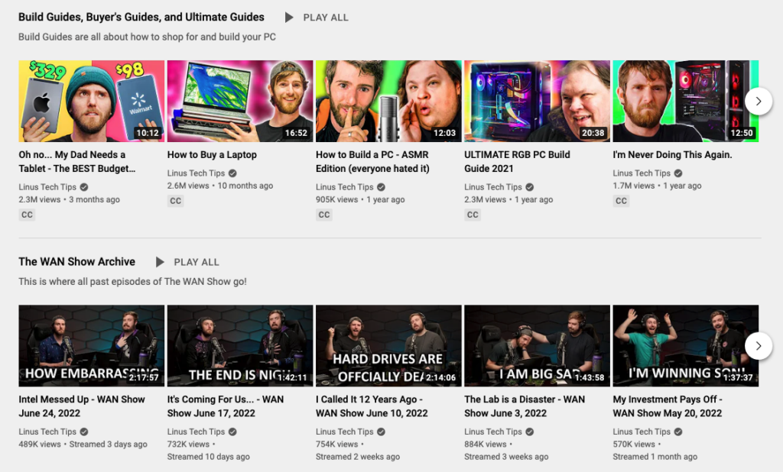The image size is (783, 472).
Task: Open The Lab is a Disaster video title
Action: pos(524,406)
